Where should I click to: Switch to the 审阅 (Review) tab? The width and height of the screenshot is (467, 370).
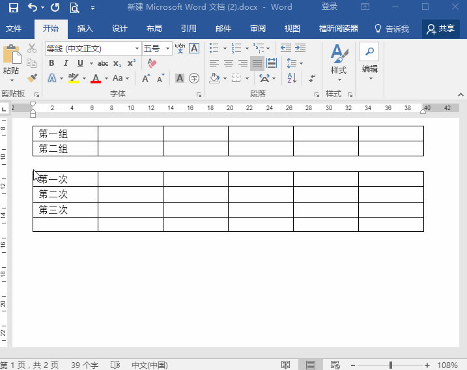(258, 28)
